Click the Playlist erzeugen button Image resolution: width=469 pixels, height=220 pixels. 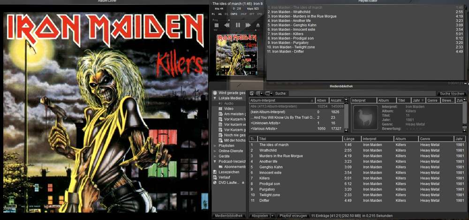(x=293, y=216)
